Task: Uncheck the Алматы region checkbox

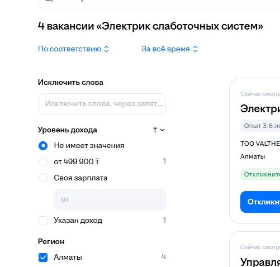Action: click(x=43, y=258)
